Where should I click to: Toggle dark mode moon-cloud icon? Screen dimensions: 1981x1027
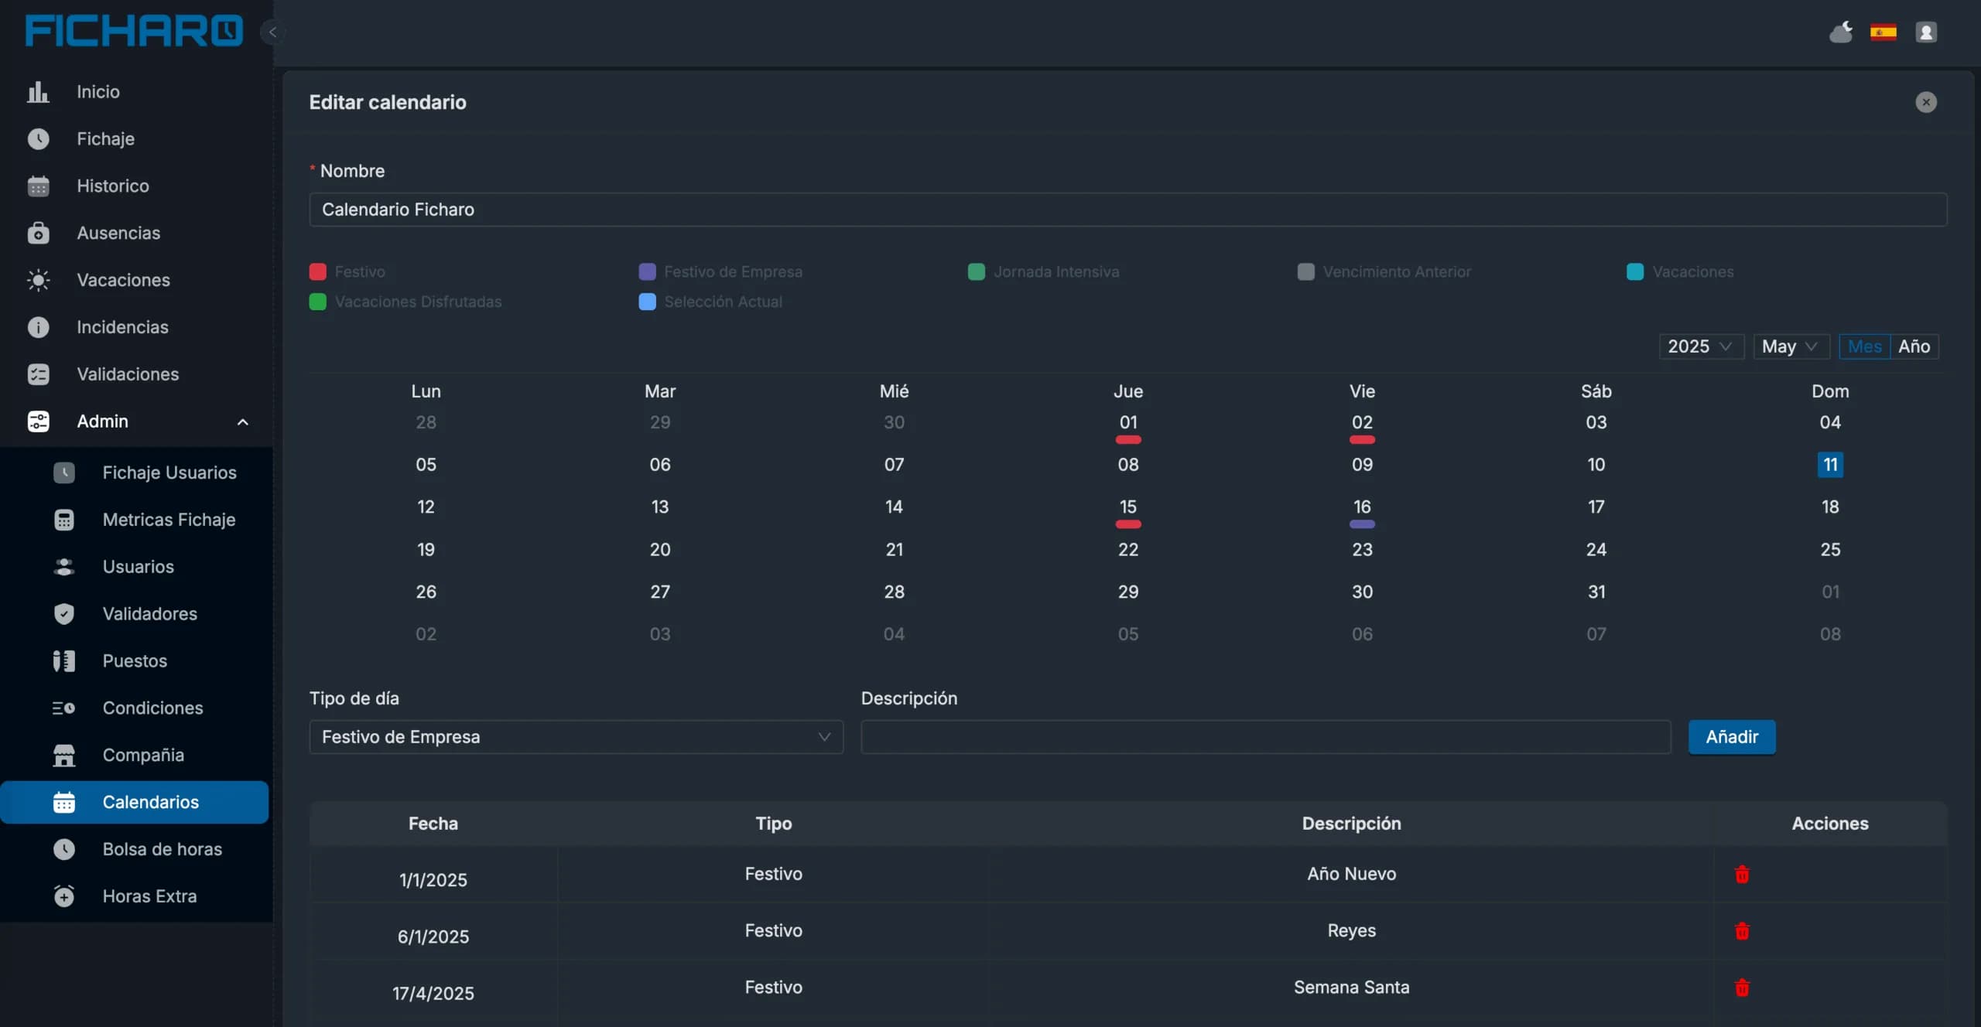click(1841, 32)
